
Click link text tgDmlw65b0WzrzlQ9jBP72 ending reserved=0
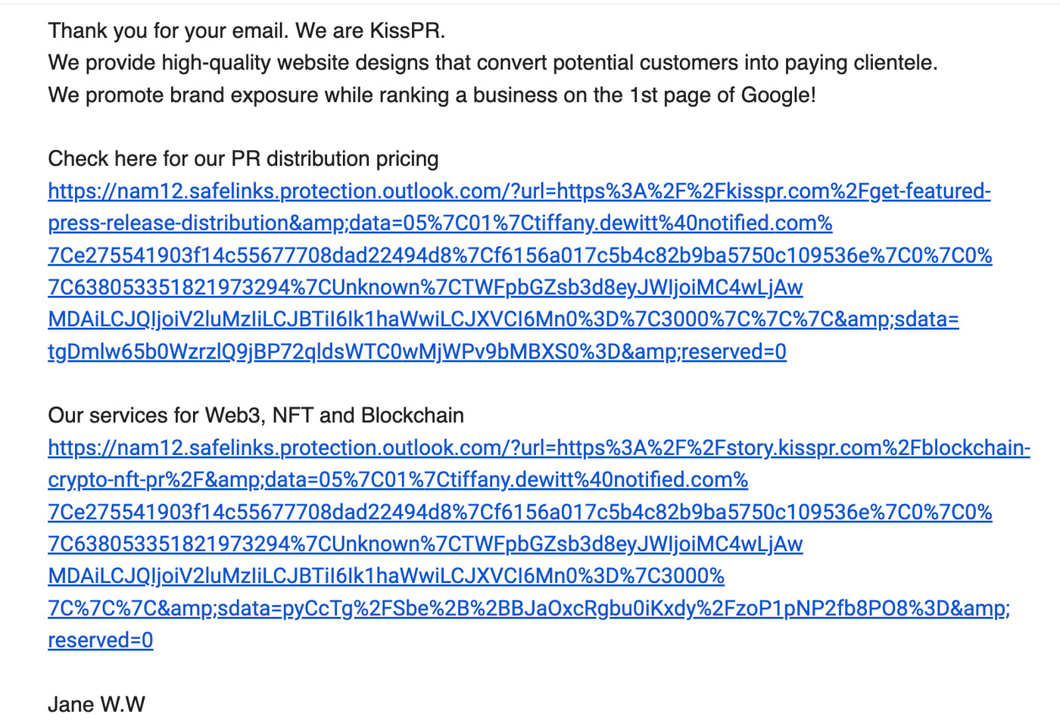click(417, 351)
